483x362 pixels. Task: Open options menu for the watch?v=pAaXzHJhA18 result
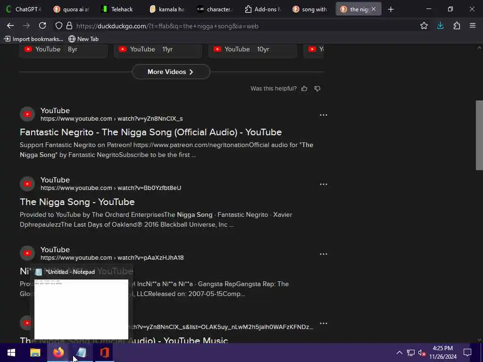click(x=324, y=254)
